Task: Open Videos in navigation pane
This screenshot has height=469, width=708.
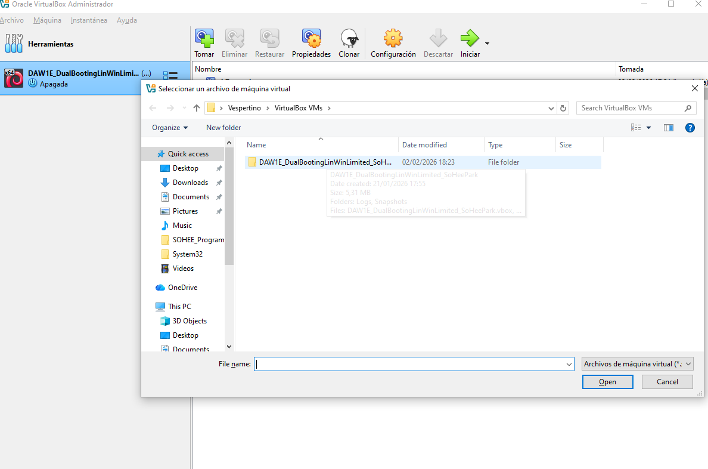Action: tap(183, 268)
